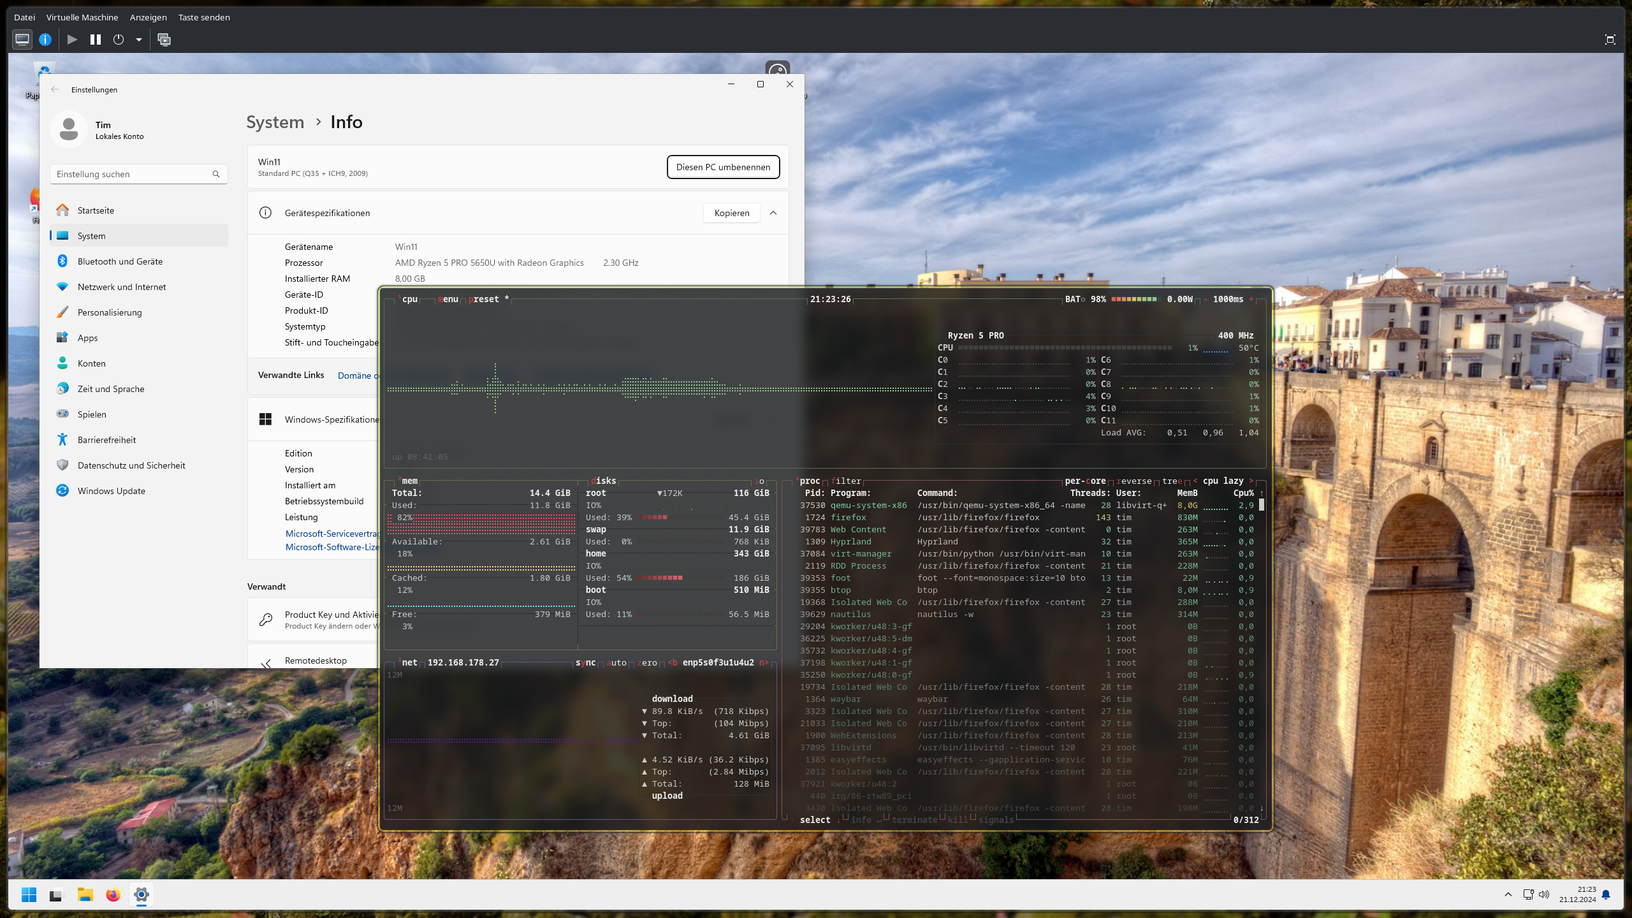The image size is (1632, 918).
Task: Toggle net sync scaling in btop
Action: click(586, 662)
